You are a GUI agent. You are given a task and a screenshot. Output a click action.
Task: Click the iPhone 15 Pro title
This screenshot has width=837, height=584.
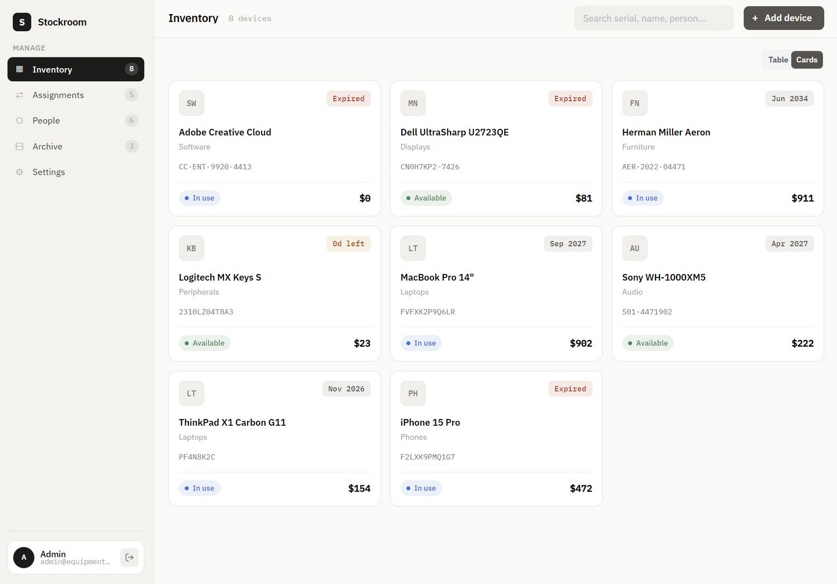point(430,422)
